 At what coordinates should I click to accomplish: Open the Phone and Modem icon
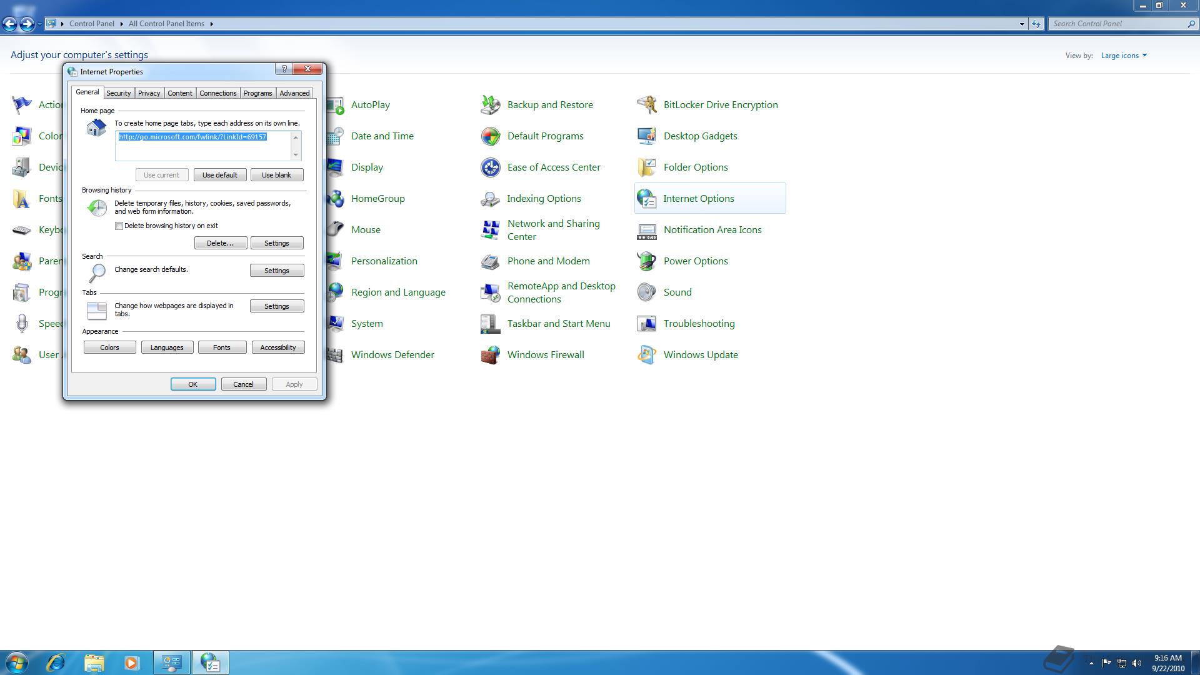[491, 261]
